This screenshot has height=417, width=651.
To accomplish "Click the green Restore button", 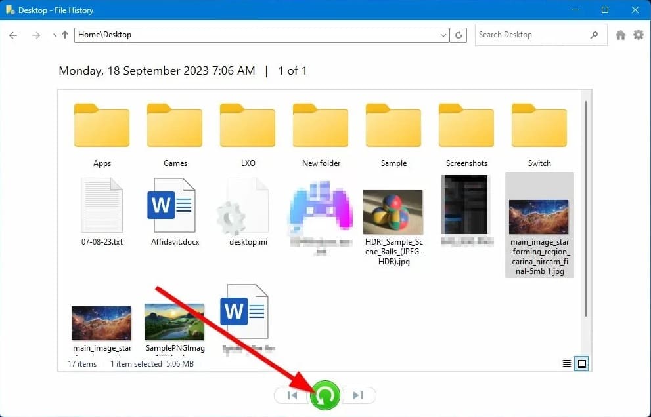I will tap(325, 395).
